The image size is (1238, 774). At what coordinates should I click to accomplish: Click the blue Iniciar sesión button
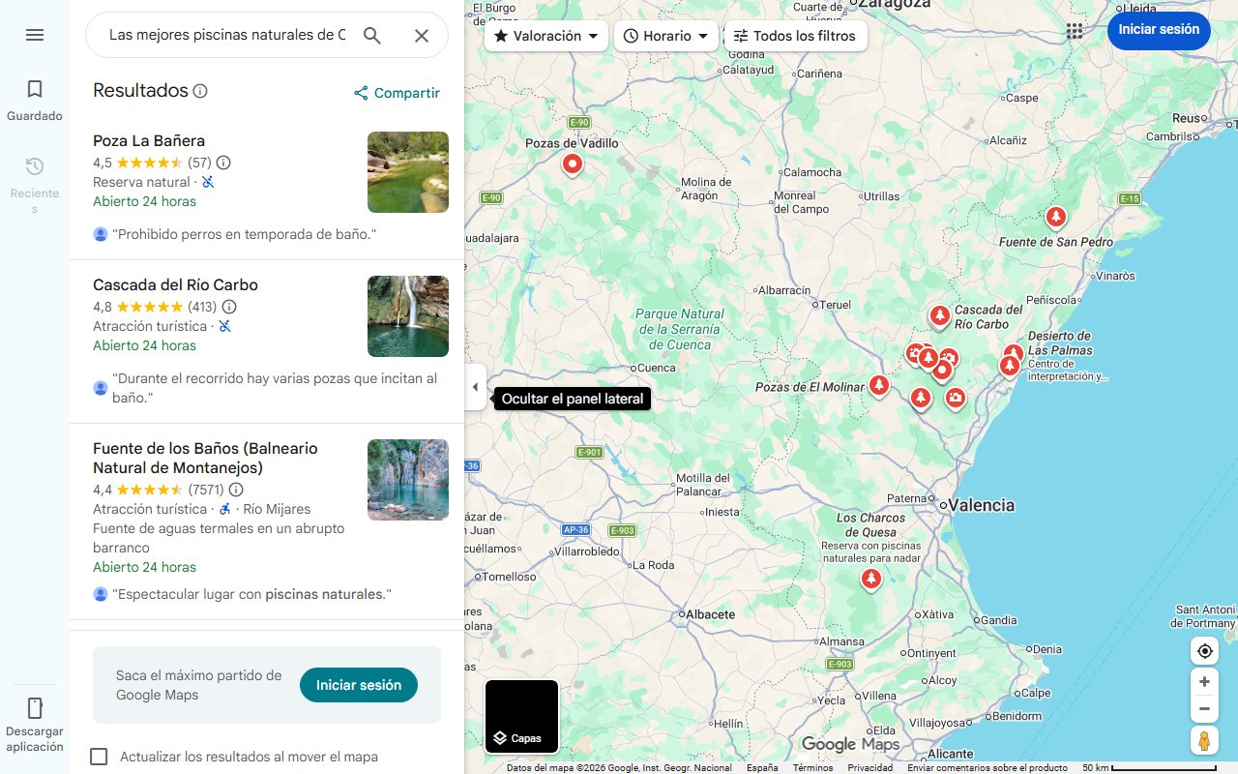coord(1159,30)
